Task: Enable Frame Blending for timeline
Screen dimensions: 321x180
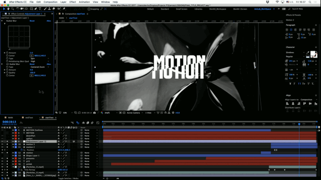Action: tap(88, 122)
